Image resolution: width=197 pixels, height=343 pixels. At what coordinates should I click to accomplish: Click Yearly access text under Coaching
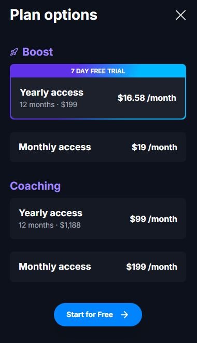[51, 213]
